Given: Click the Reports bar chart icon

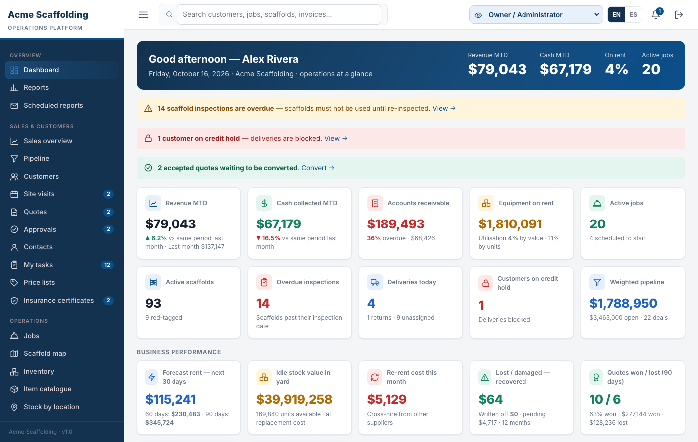Looking at the screenshot, I should pos(14,88).
